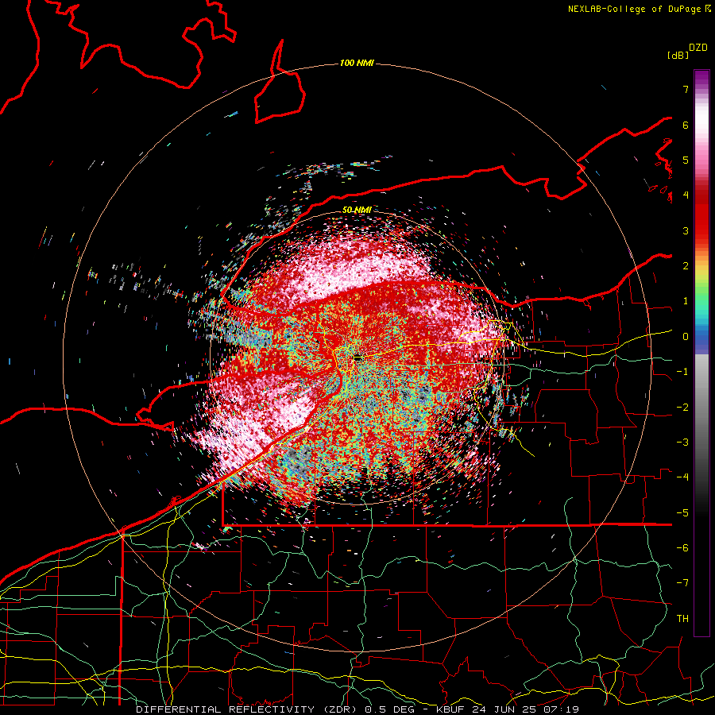Click the TH label on the color scale
The image size is (715, 715).
[682, 619]
